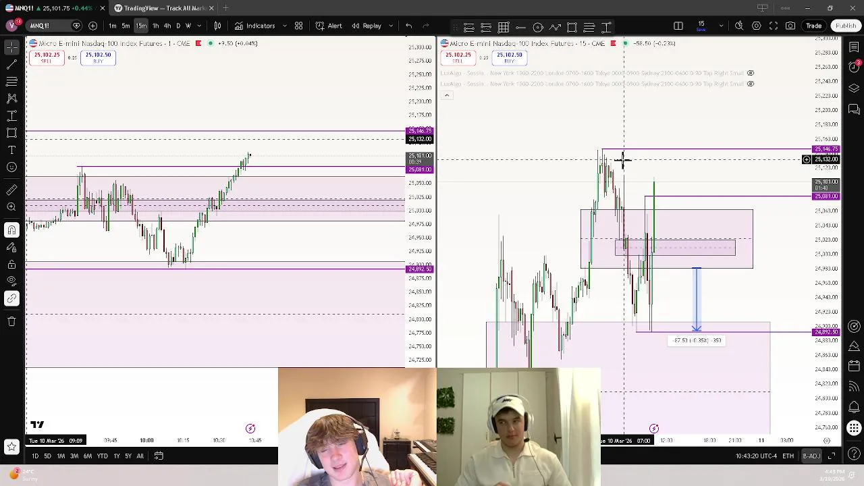
Task: Click the go to date calendar icon
Action: click(x=159, y=456)
